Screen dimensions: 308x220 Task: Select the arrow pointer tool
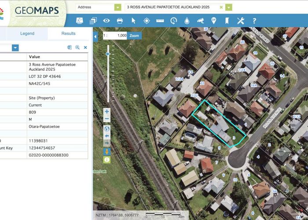click(133, 21)
